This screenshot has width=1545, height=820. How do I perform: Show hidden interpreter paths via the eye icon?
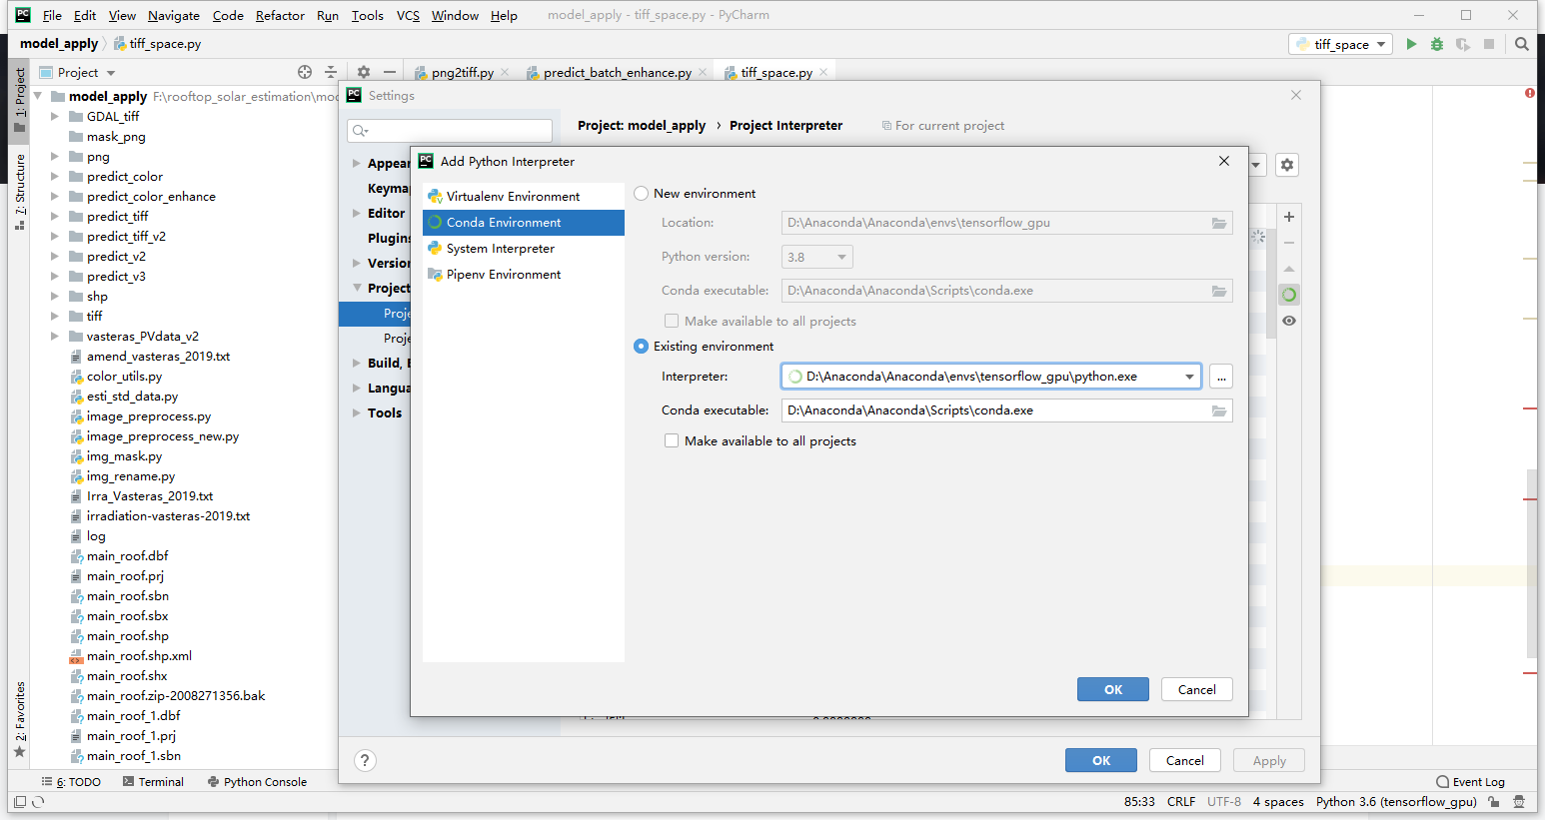click(1288, 320)
